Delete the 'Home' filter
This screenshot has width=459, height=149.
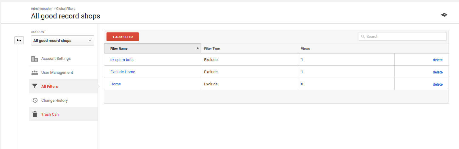438,84
